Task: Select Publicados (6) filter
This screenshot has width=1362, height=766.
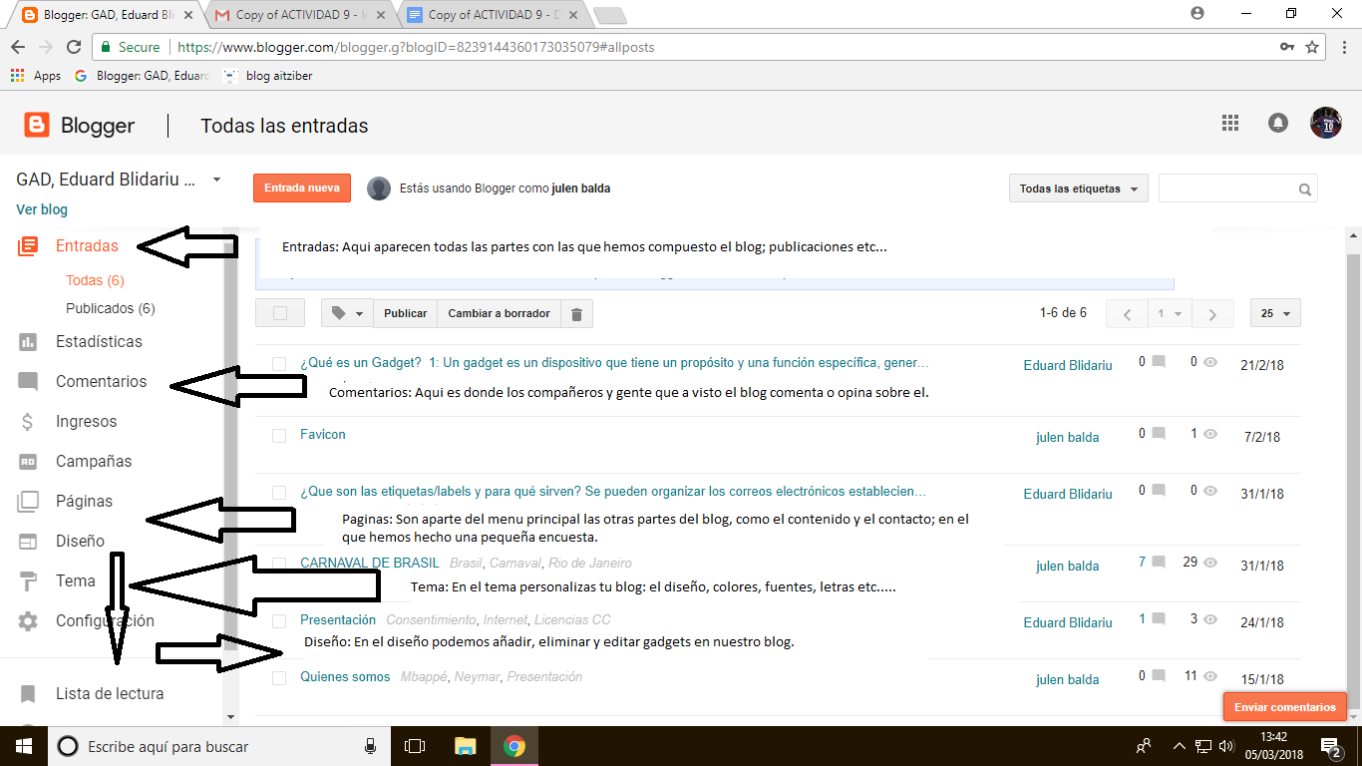Action: 111,309
